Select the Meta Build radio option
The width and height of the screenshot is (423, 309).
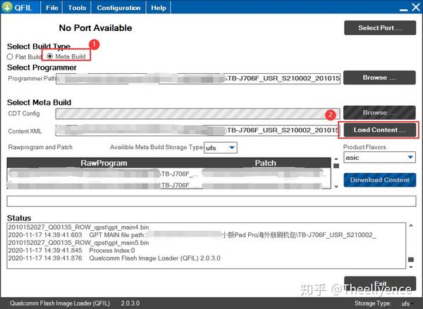click(66, 56)
